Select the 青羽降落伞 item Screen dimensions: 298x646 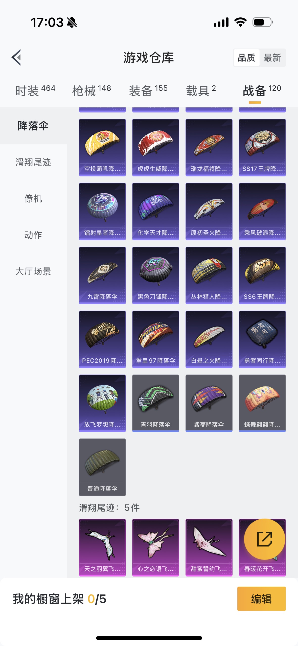click(x=156, y=403)
